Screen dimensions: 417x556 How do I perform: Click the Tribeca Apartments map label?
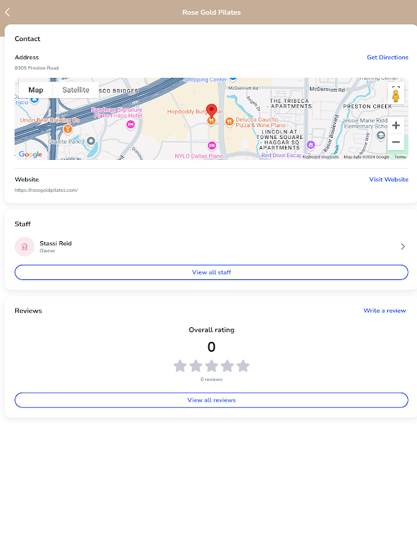[290, 104]
